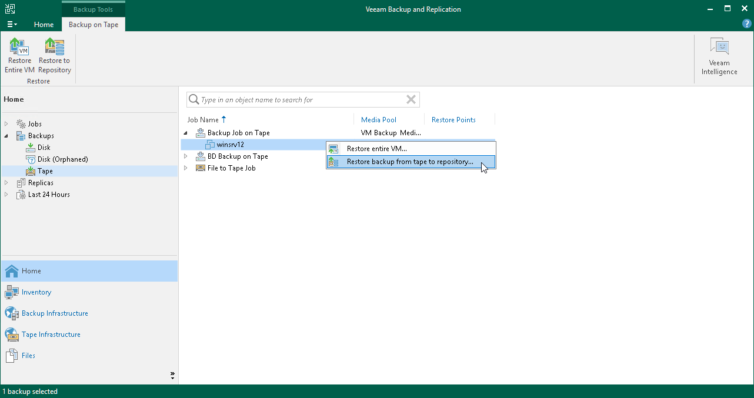The image size is (754, 398).
Task: Open the Inventory view
Action: tap(36, 292)
